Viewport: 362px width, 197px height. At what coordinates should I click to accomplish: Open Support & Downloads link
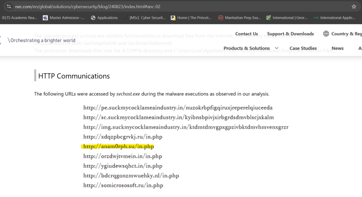290,34
